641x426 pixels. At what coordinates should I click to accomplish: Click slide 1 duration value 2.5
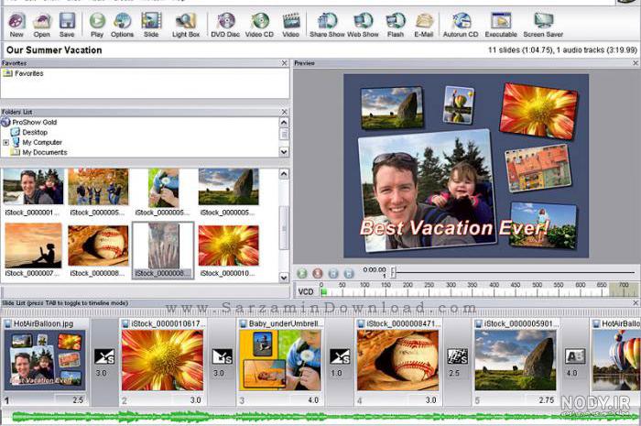click(77, 399)
